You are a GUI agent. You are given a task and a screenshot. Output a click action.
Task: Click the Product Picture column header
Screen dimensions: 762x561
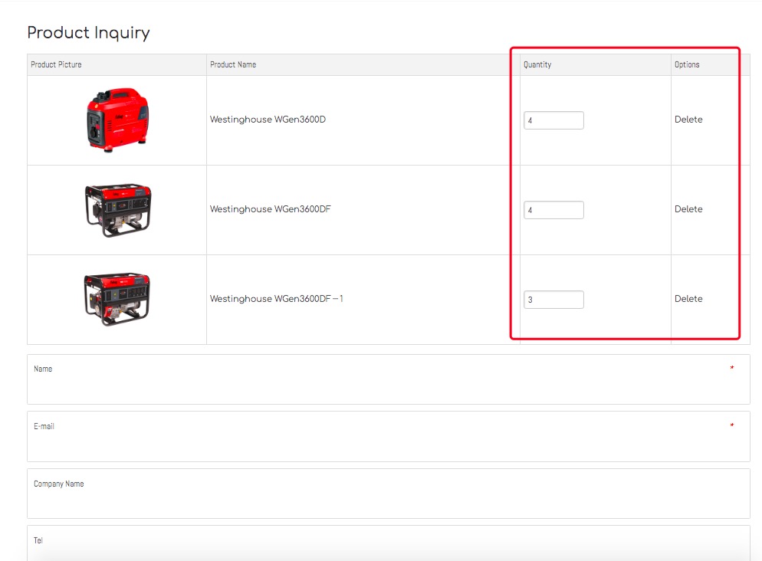click(x=56, y=65)
